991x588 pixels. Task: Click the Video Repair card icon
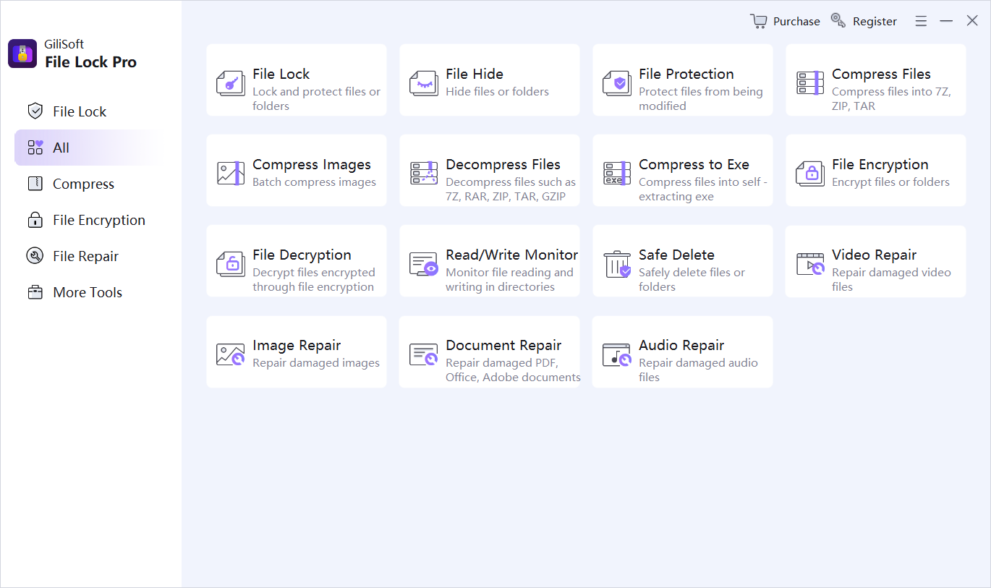pyautogui.click(x=810, y=264)
